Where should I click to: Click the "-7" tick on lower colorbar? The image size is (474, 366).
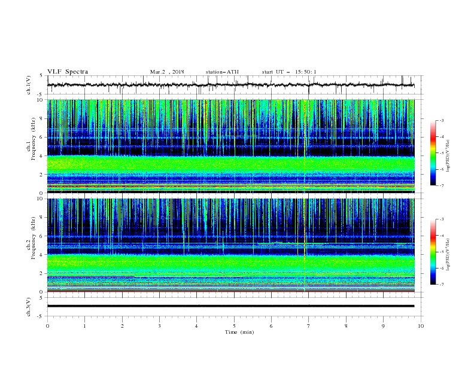click(441, 284)
